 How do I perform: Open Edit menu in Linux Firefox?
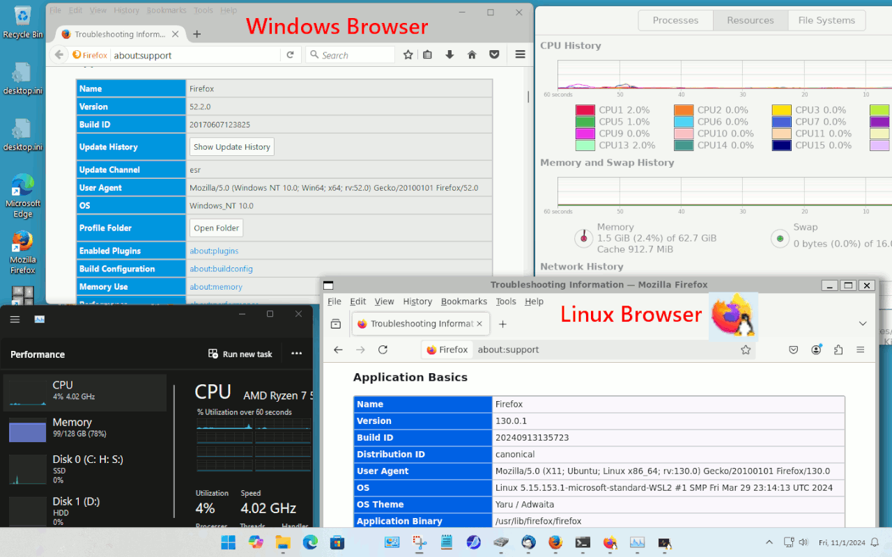click(358, 301)
